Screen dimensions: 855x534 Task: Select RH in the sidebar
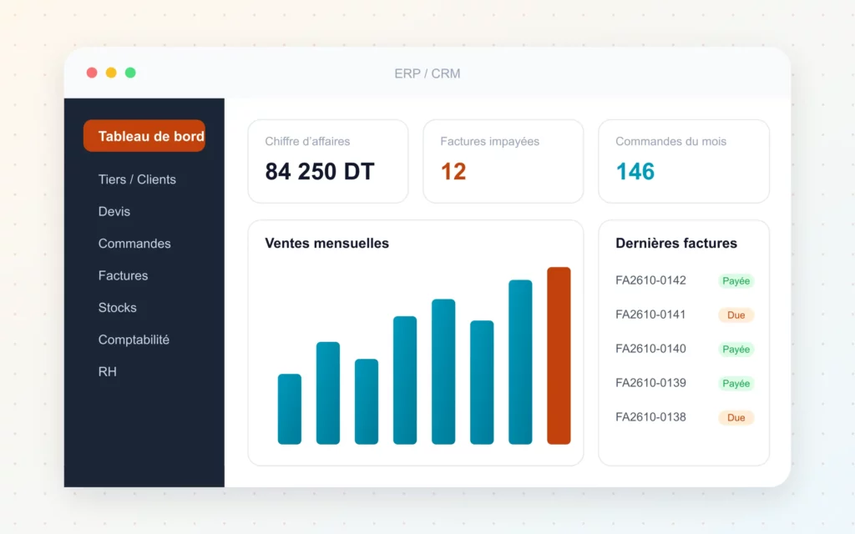pos(108,371)
